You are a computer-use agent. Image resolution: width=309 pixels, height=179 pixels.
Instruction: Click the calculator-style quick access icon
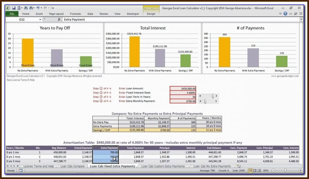click(19, 8)
